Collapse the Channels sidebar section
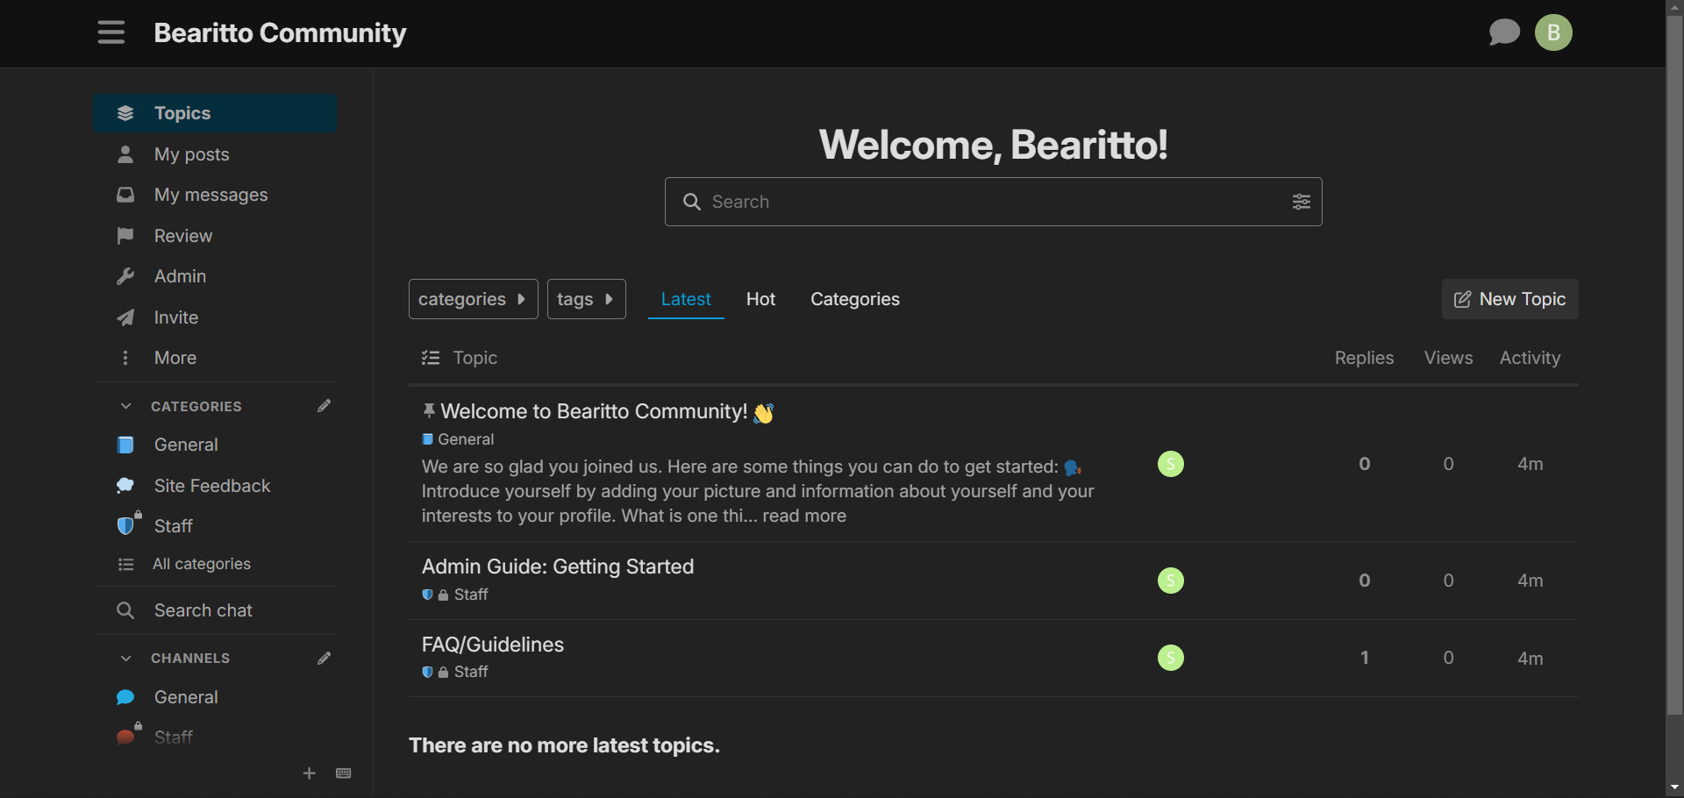The image size is (1684, 798). [x=126, y=659]
